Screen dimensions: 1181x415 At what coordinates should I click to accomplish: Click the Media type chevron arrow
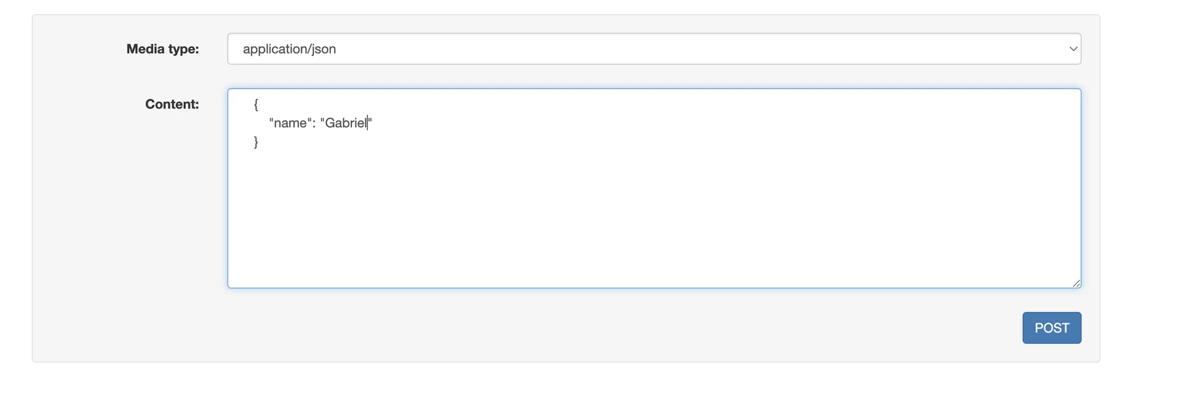[x=1073, y=49]
